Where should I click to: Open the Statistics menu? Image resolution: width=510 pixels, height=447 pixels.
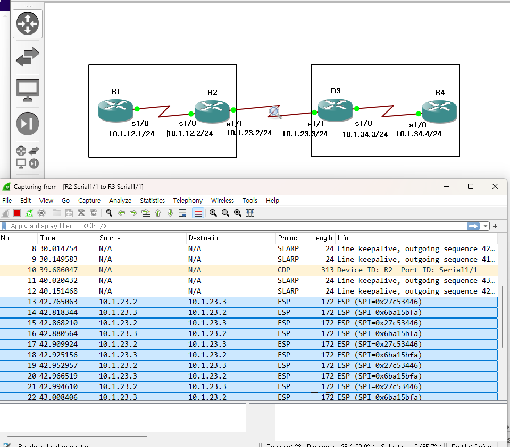pos(152,201)
